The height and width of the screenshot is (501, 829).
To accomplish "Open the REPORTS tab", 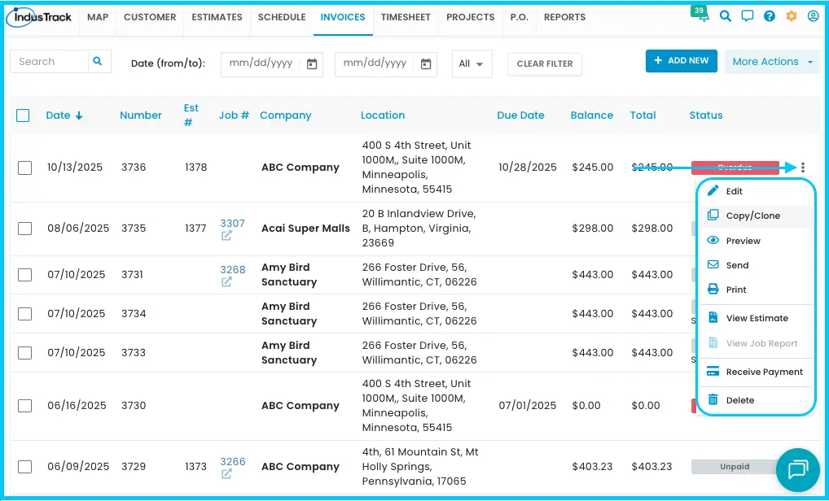I will click(x=564, y=17).
